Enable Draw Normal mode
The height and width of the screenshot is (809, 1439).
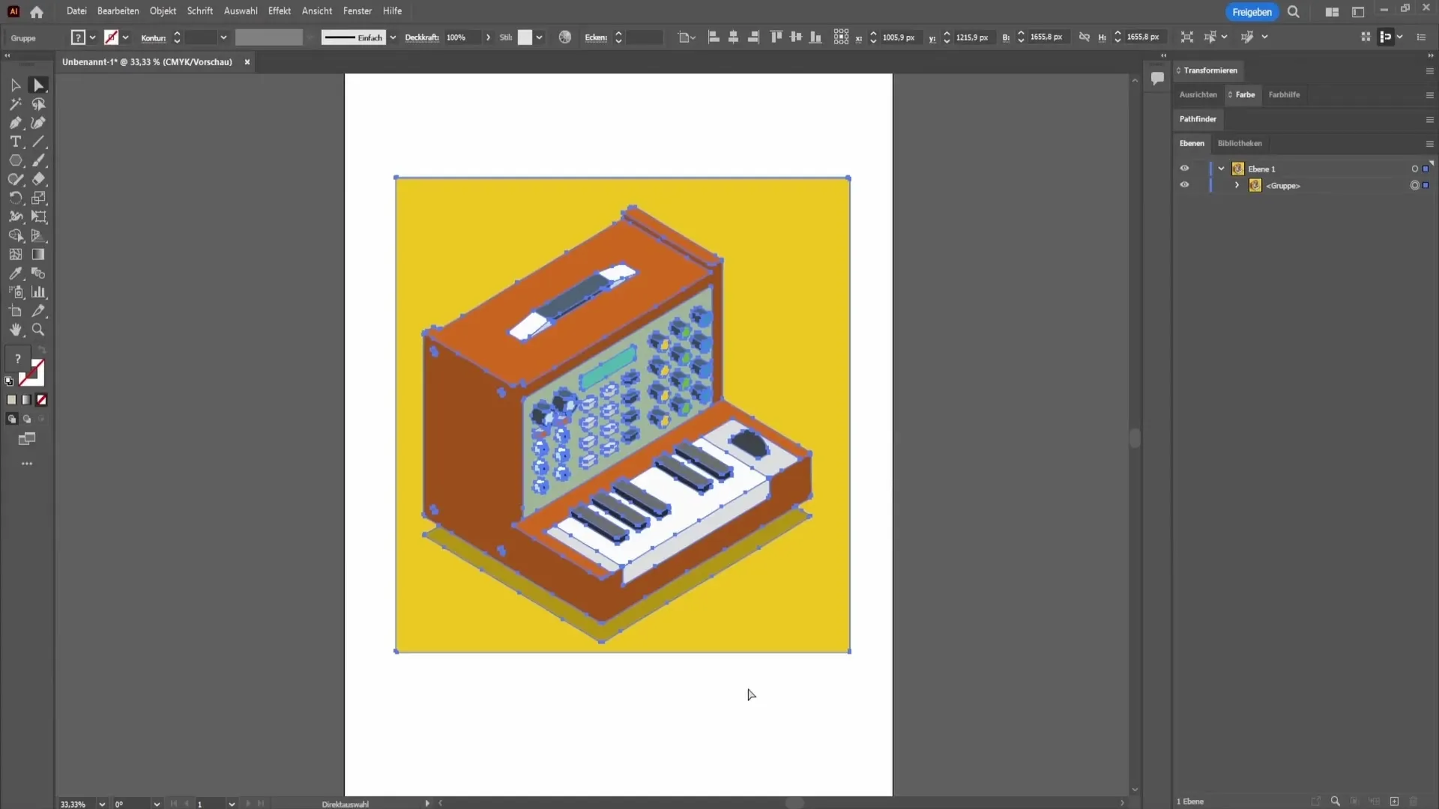[x=11, y=419]
